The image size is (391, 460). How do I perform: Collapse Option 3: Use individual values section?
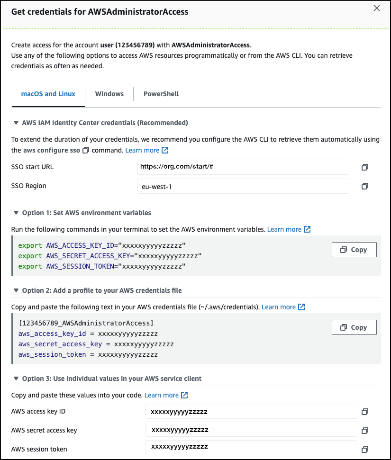coord(16,379)
